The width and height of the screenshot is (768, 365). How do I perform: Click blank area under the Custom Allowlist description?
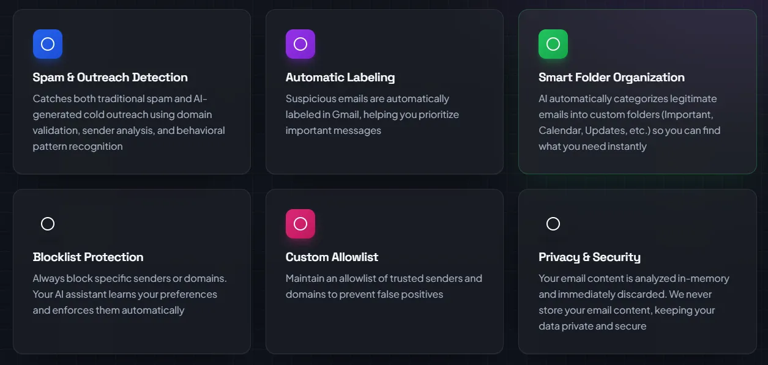pos(384,328)
